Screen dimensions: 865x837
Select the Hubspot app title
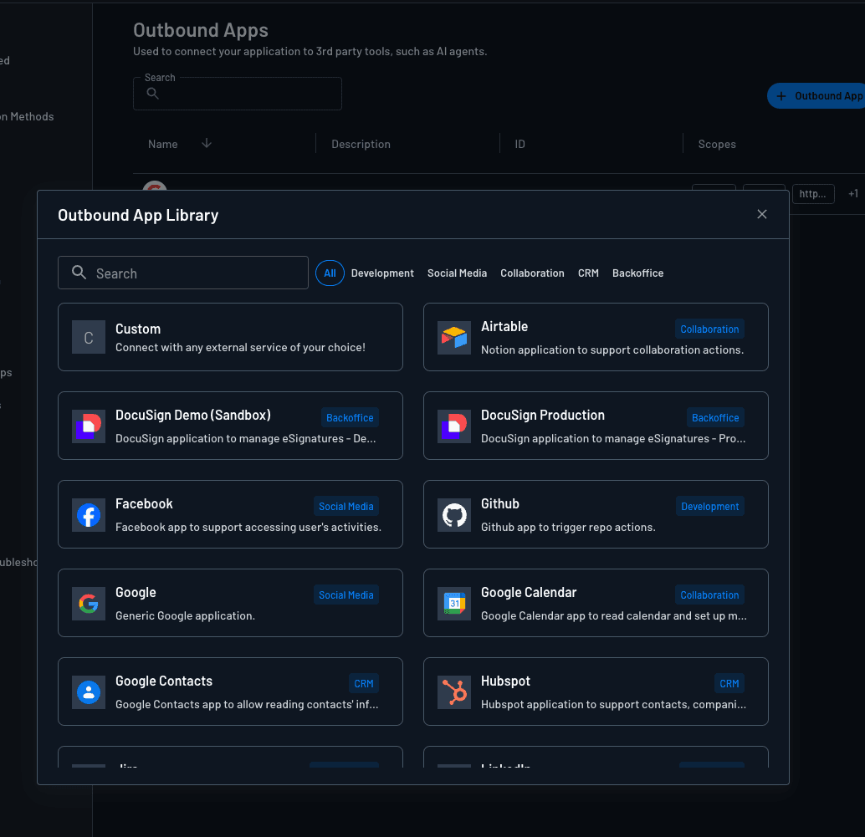click(x=505, y=681)
